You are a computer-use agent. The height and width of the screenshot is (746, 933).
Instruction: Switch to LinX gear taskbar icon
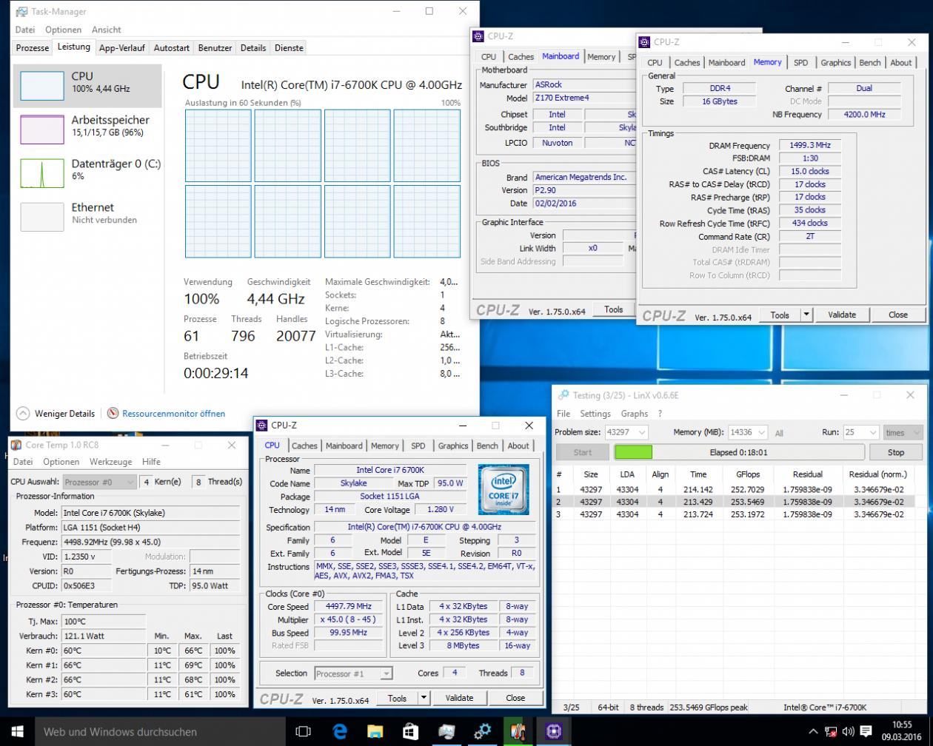[482, 731]
